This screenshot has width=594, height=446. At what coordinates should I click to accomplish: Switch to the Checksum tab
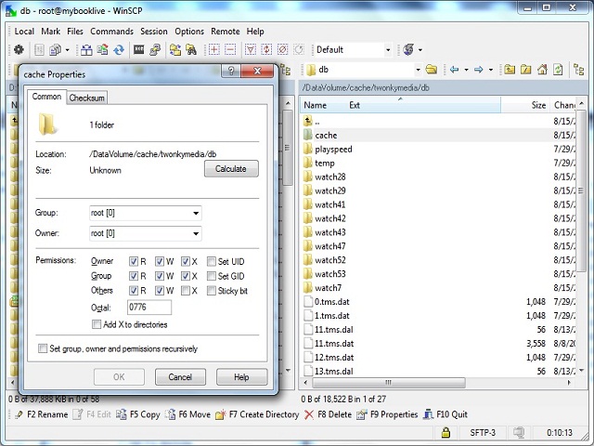86,98
